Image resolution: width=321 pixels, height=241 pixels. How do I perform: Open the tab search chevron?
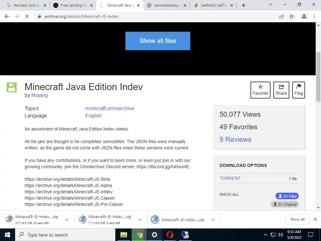(271, 4)
